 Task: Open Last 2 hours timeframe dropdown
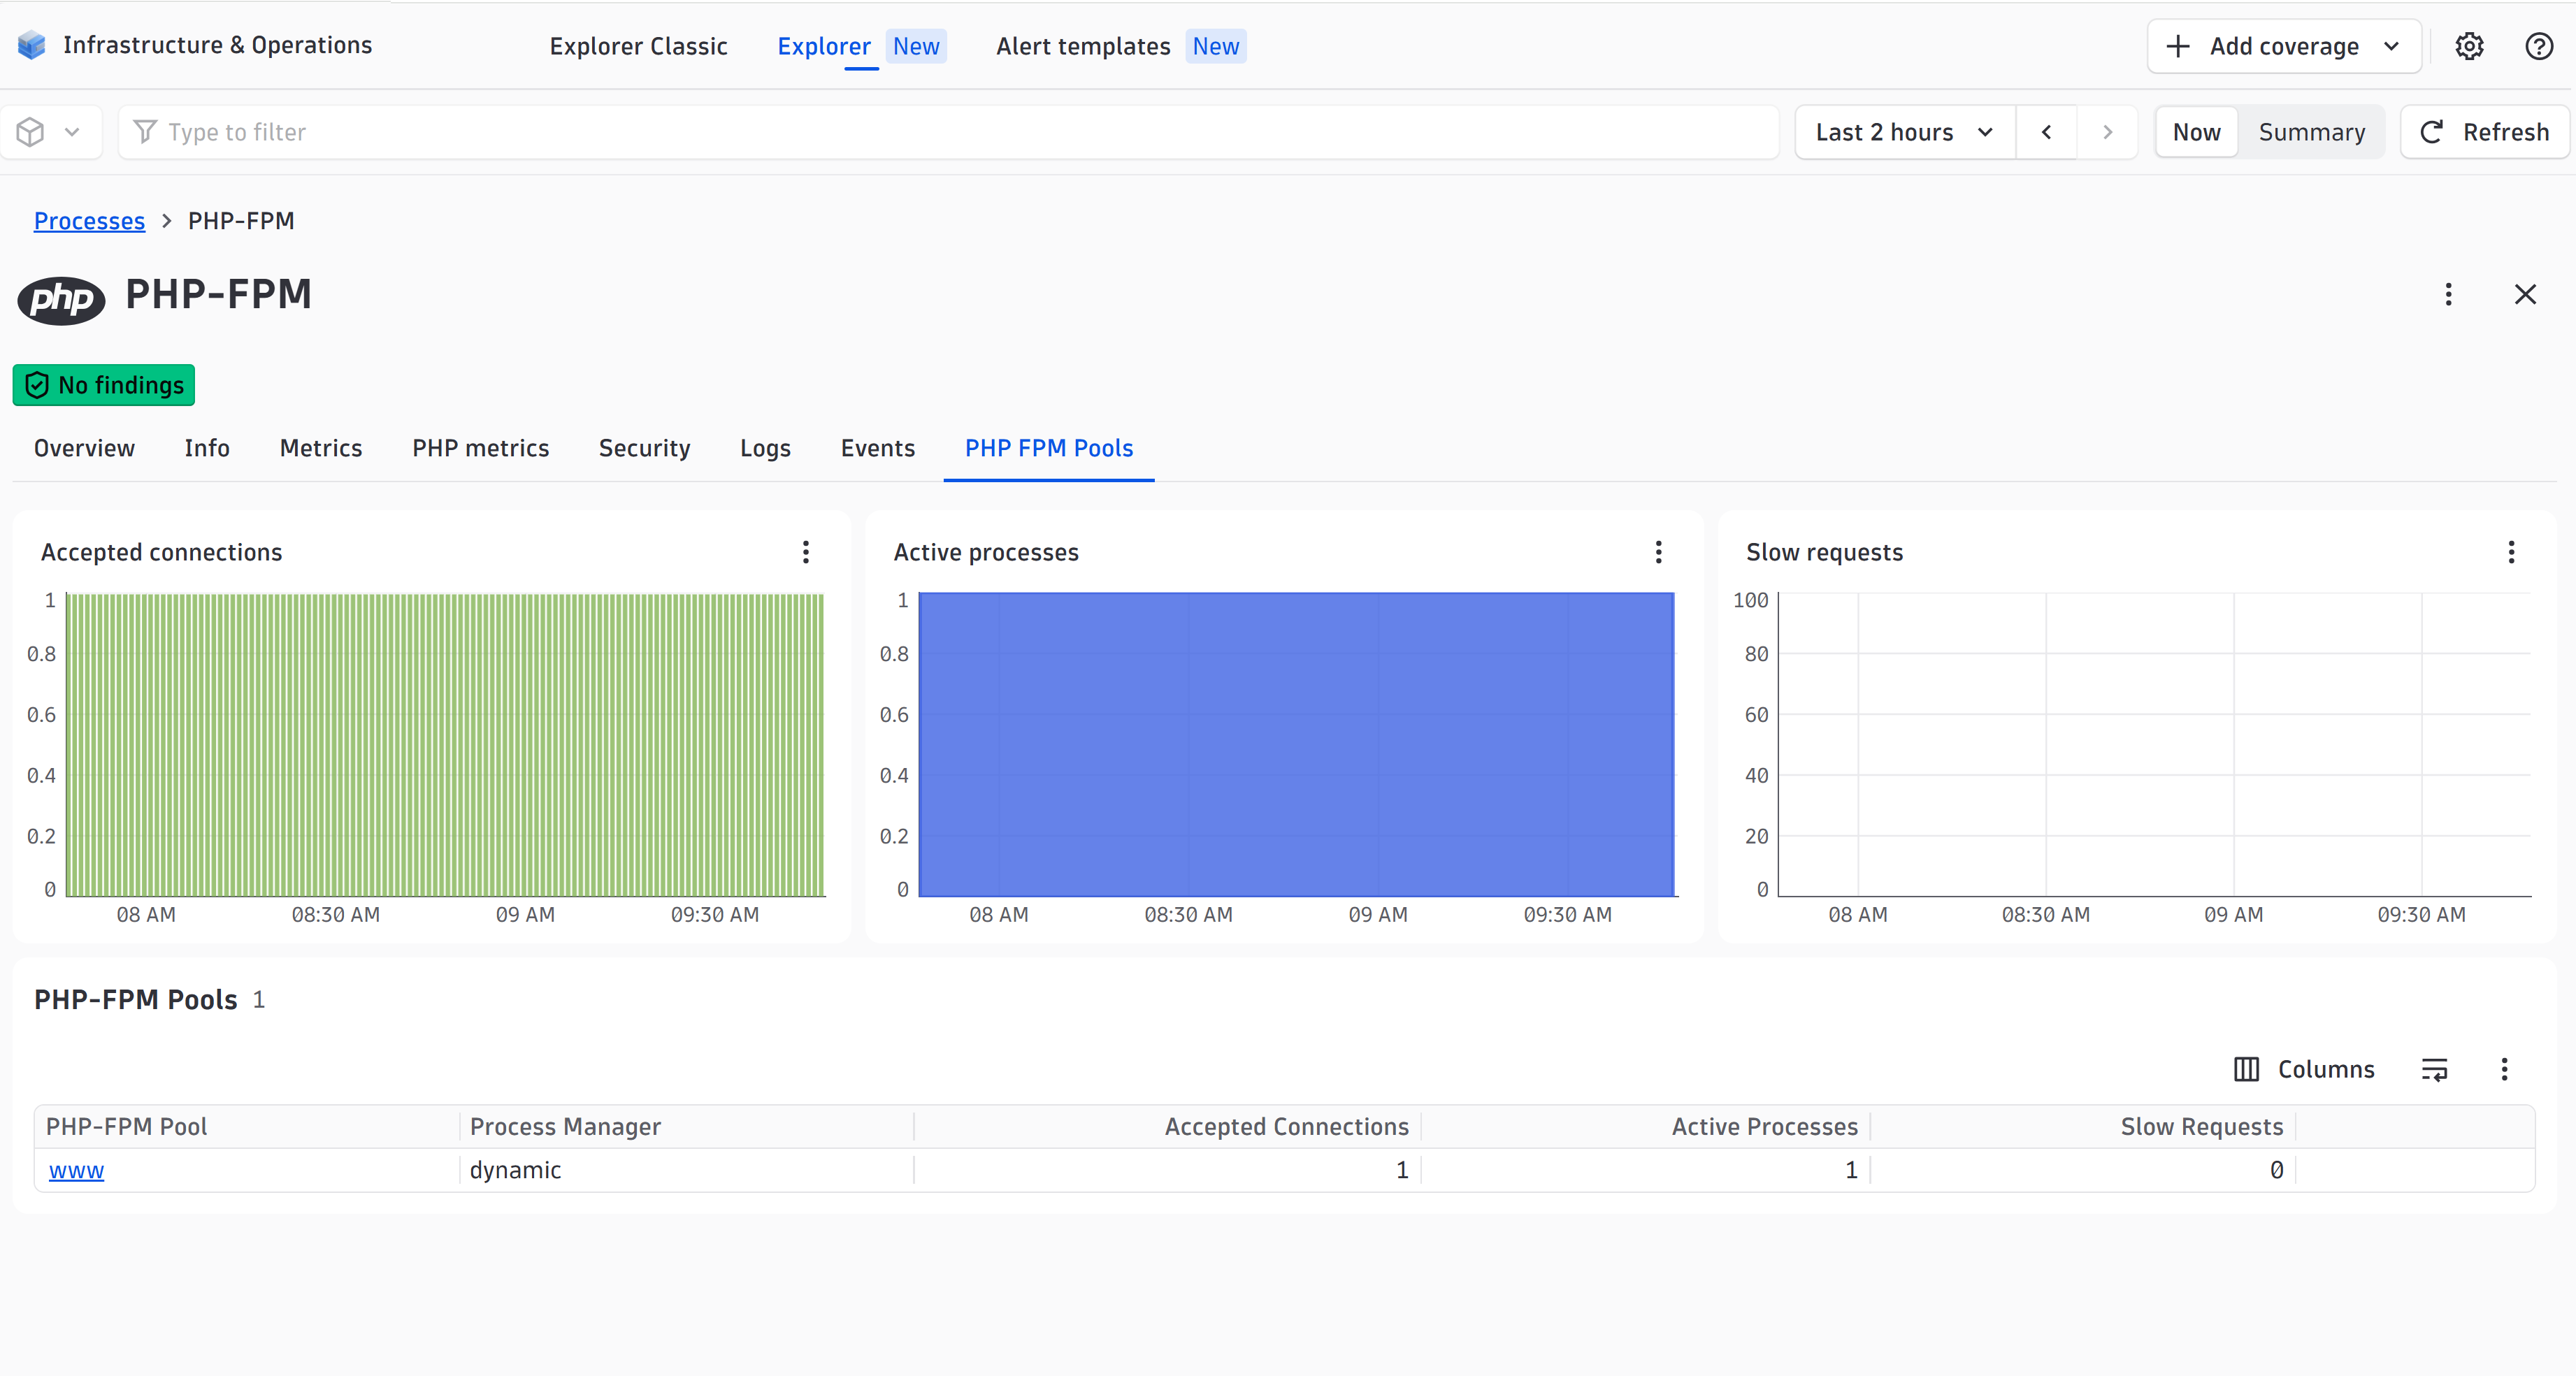tap(1905, 132)
